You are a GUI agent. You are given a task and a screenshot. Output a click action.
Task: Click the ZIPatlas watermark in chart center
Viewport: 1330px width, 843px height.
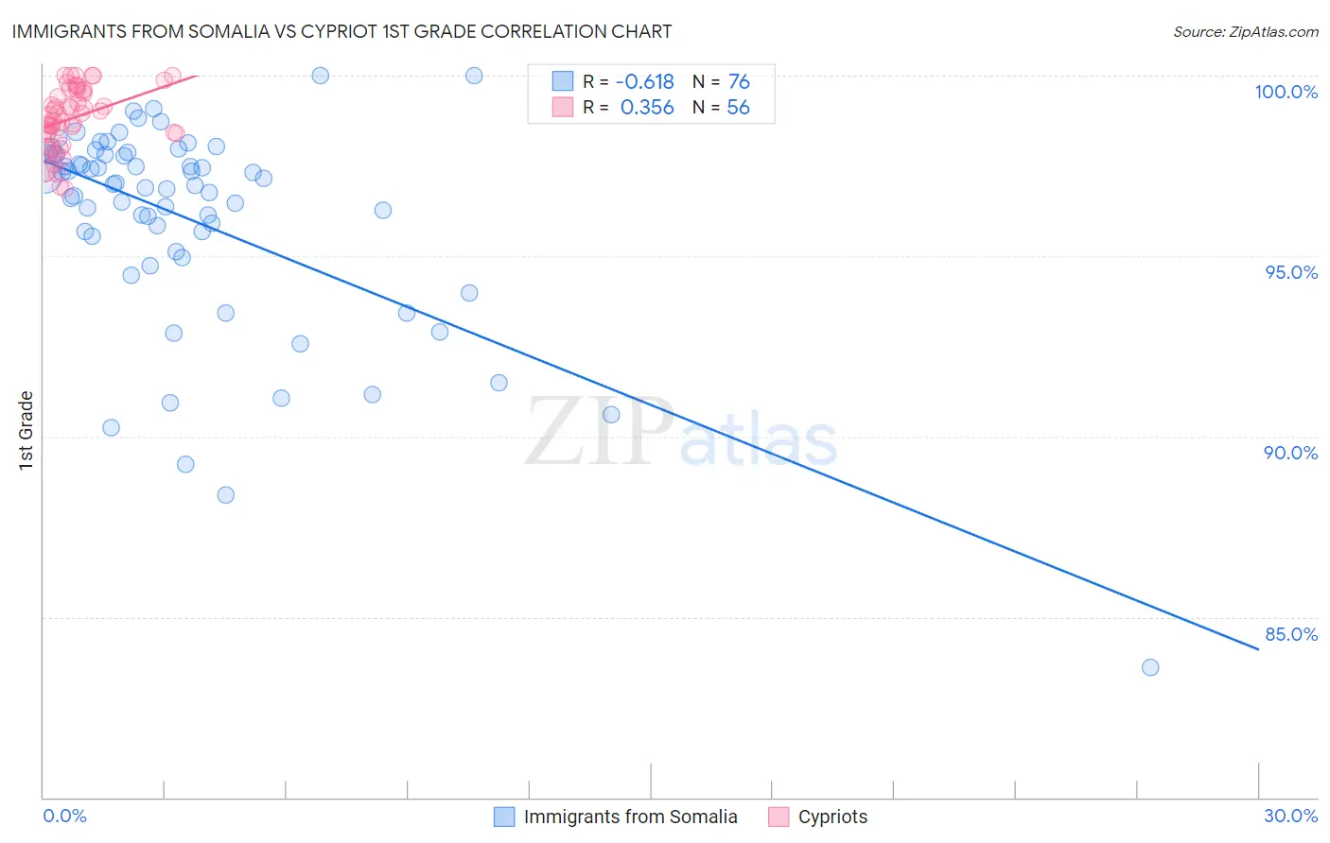pyautogui.click(x=681, y=432)
